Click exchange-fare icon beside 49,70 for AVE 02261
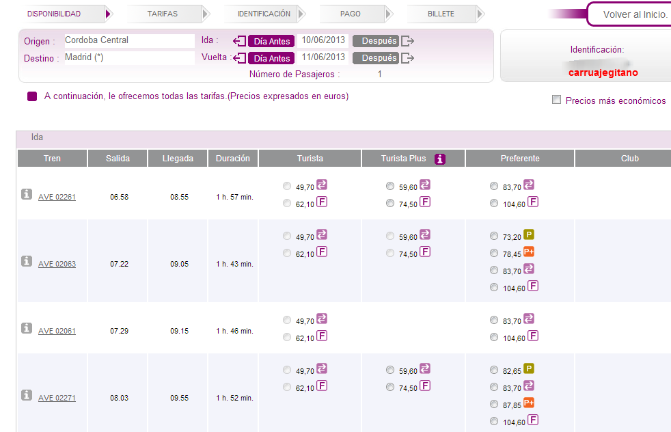671x432 pixels. pyautogui.click(x=322, y=185)
